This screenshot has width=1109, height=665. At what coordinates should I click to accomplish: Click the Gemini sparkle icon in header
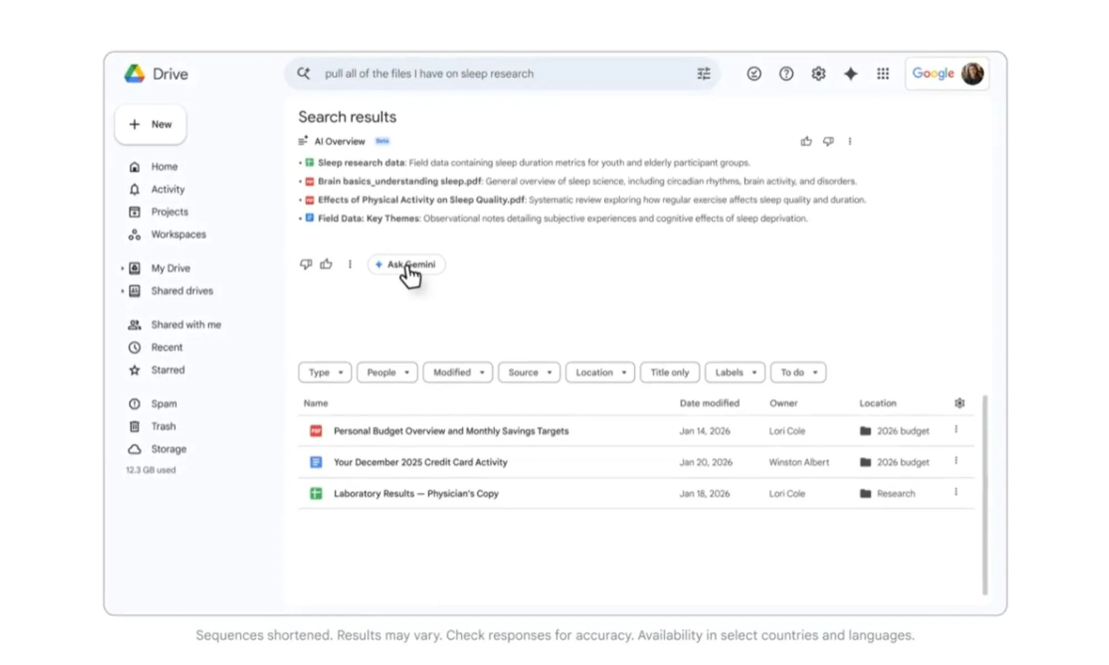pos(851,74)
